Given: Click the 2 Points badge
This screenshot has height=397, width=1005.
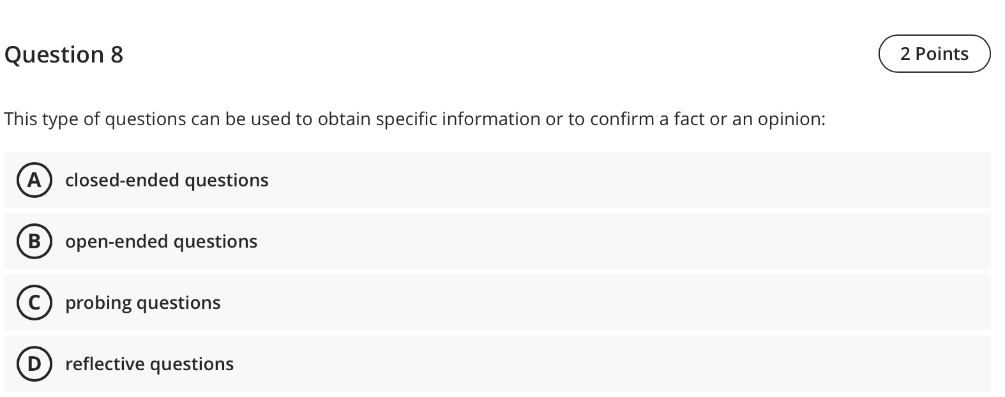Looking at the screenshot, I should pyautogui.click(x=933, y=54).
